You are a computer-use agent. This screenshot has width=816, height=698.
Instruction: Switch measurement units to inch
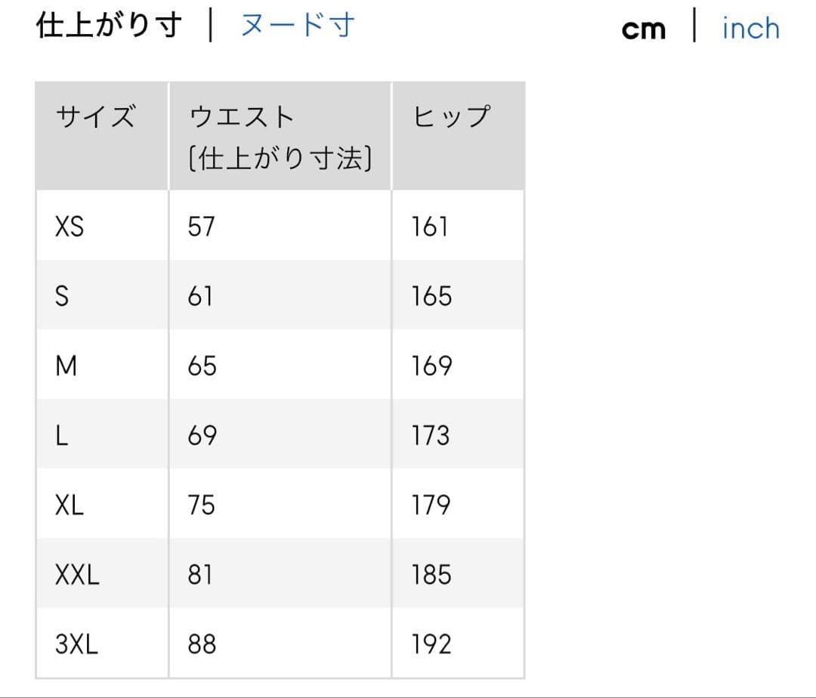coord(750,29)
